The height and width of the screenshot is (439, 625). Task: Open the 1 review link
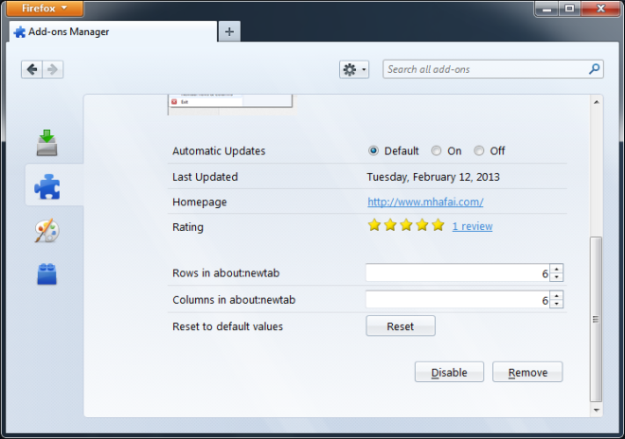[473, 226]
